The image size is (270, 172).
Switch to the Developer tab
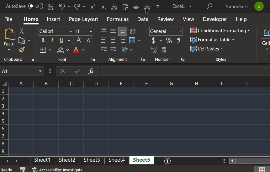(215, 19)
